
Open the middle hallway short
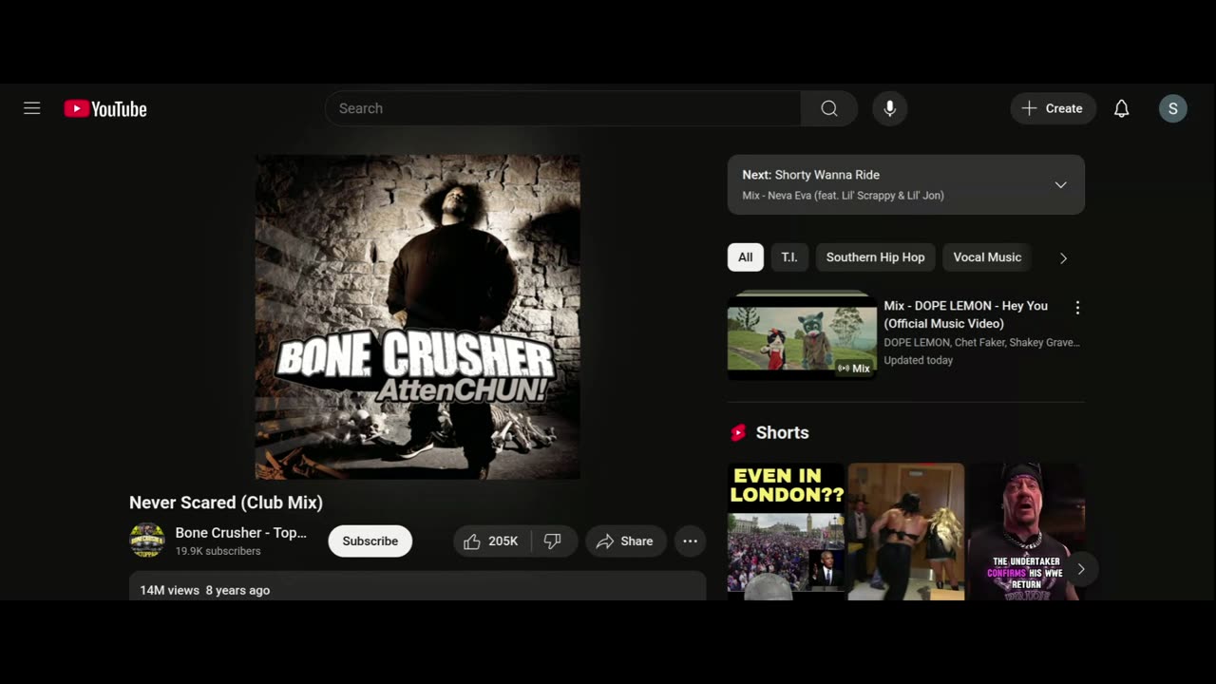906,532
